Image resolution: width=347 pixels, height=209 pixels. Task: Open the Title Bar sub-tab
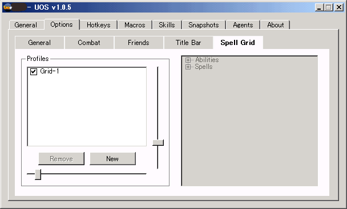[x=188, y=43]
